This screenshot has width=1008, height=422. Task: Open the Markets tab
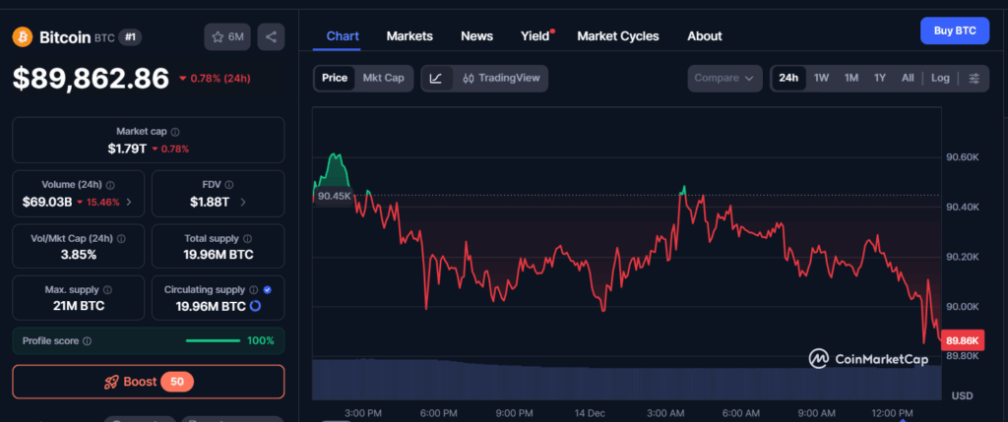(x=409, y=35)
